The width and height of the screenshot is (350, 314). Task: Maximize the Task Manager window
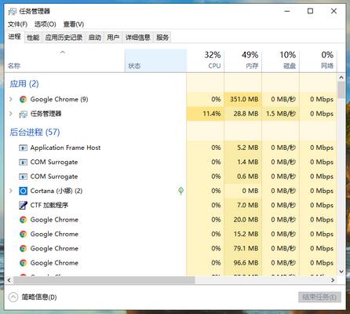[310, 11]
